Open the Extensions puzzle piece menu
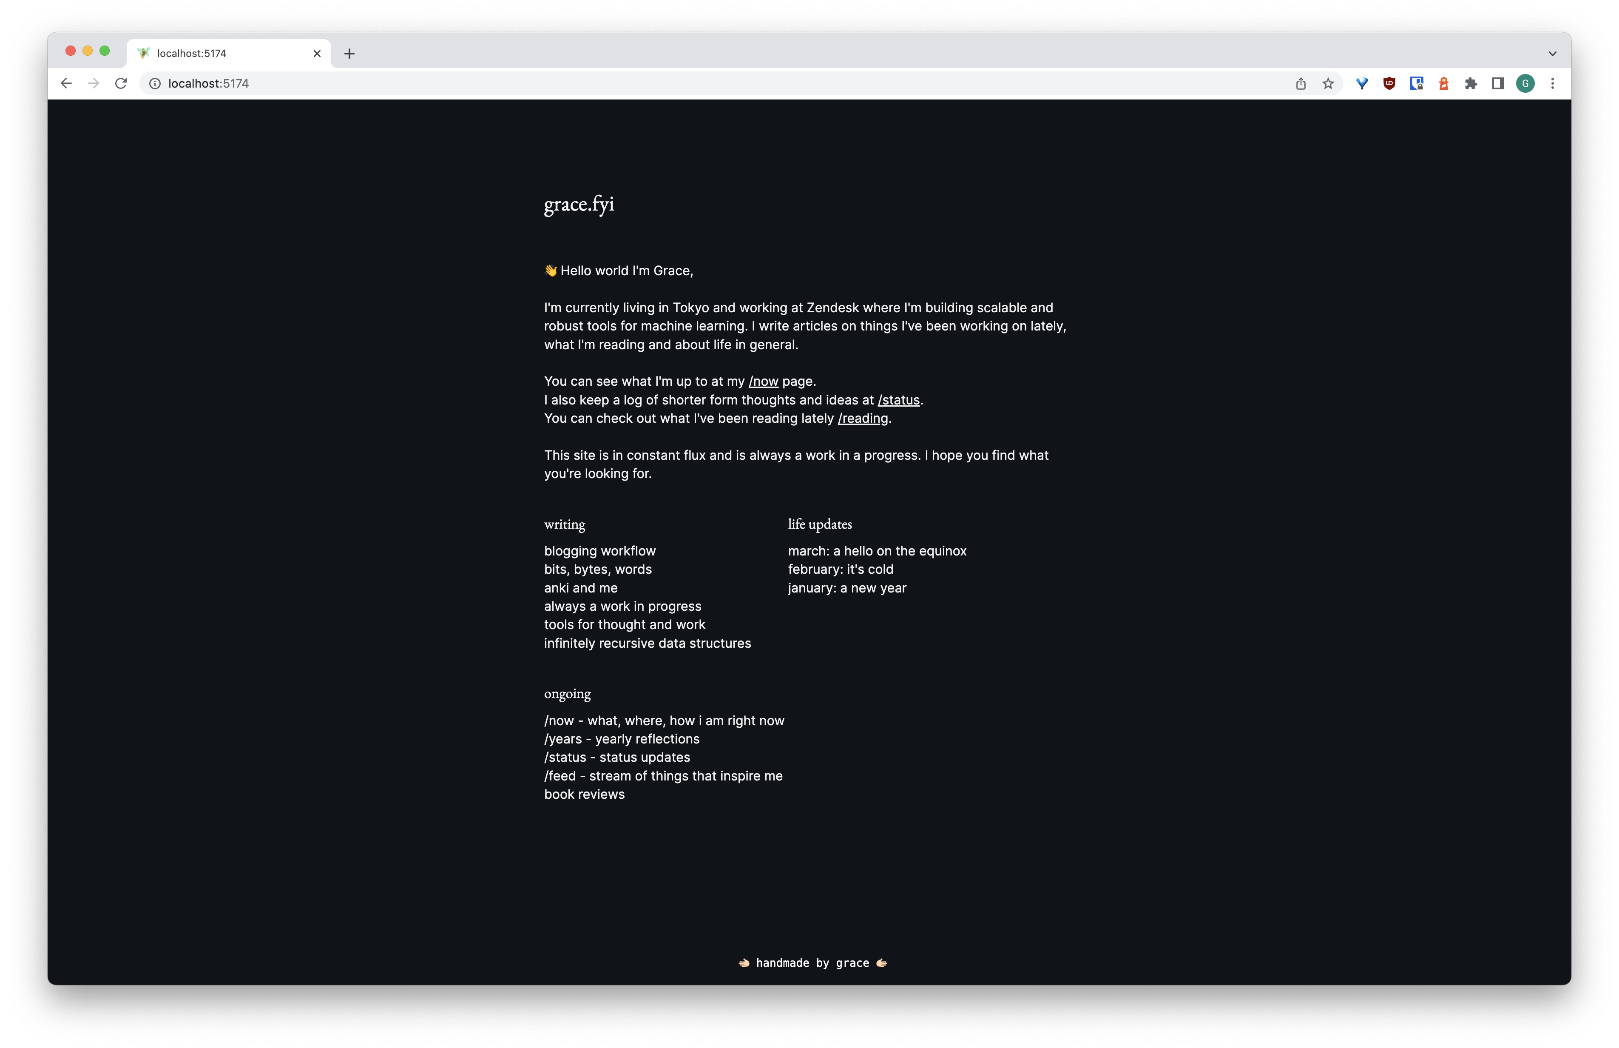The height and width of the screenshot is (1048, 1619). pyautogui.click(x=1471, y=84)
